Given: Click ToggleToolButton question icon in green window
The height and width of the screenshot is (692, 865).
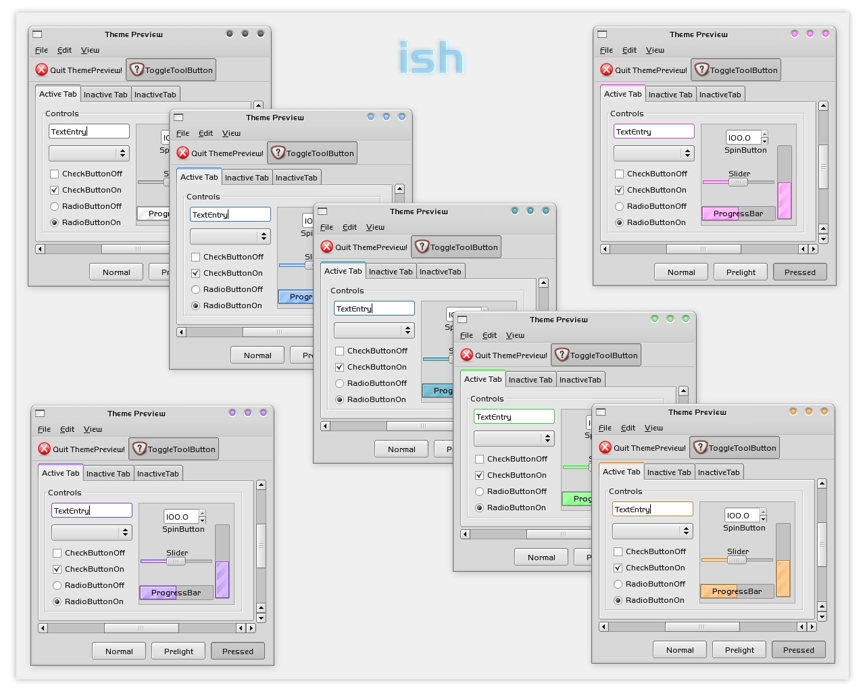Looking at the screenshot, I should 562,354.
